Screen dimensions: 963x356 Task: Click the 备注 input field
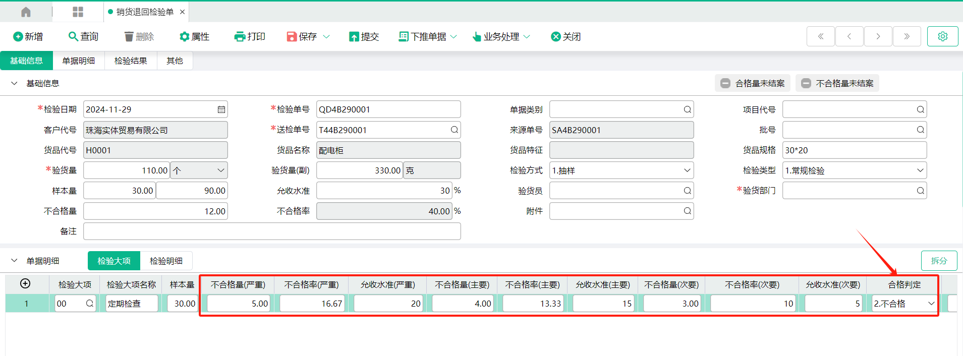(272, 231)
